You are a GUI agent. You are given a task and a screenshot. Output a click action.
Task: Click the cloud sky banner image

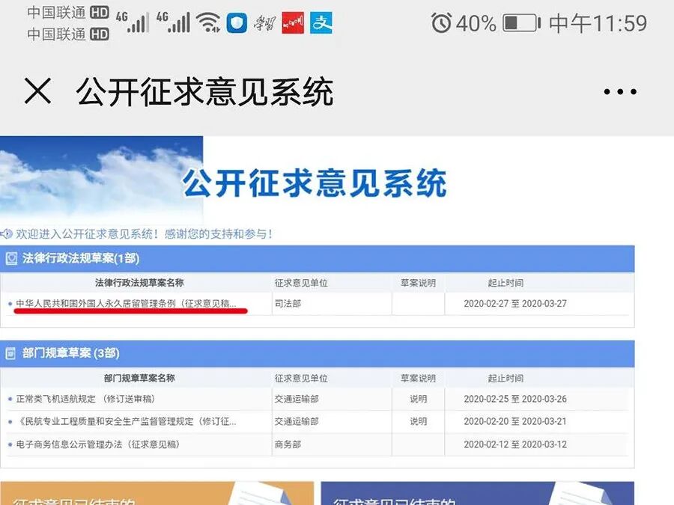pyautogui.click(x=101, y=180)
